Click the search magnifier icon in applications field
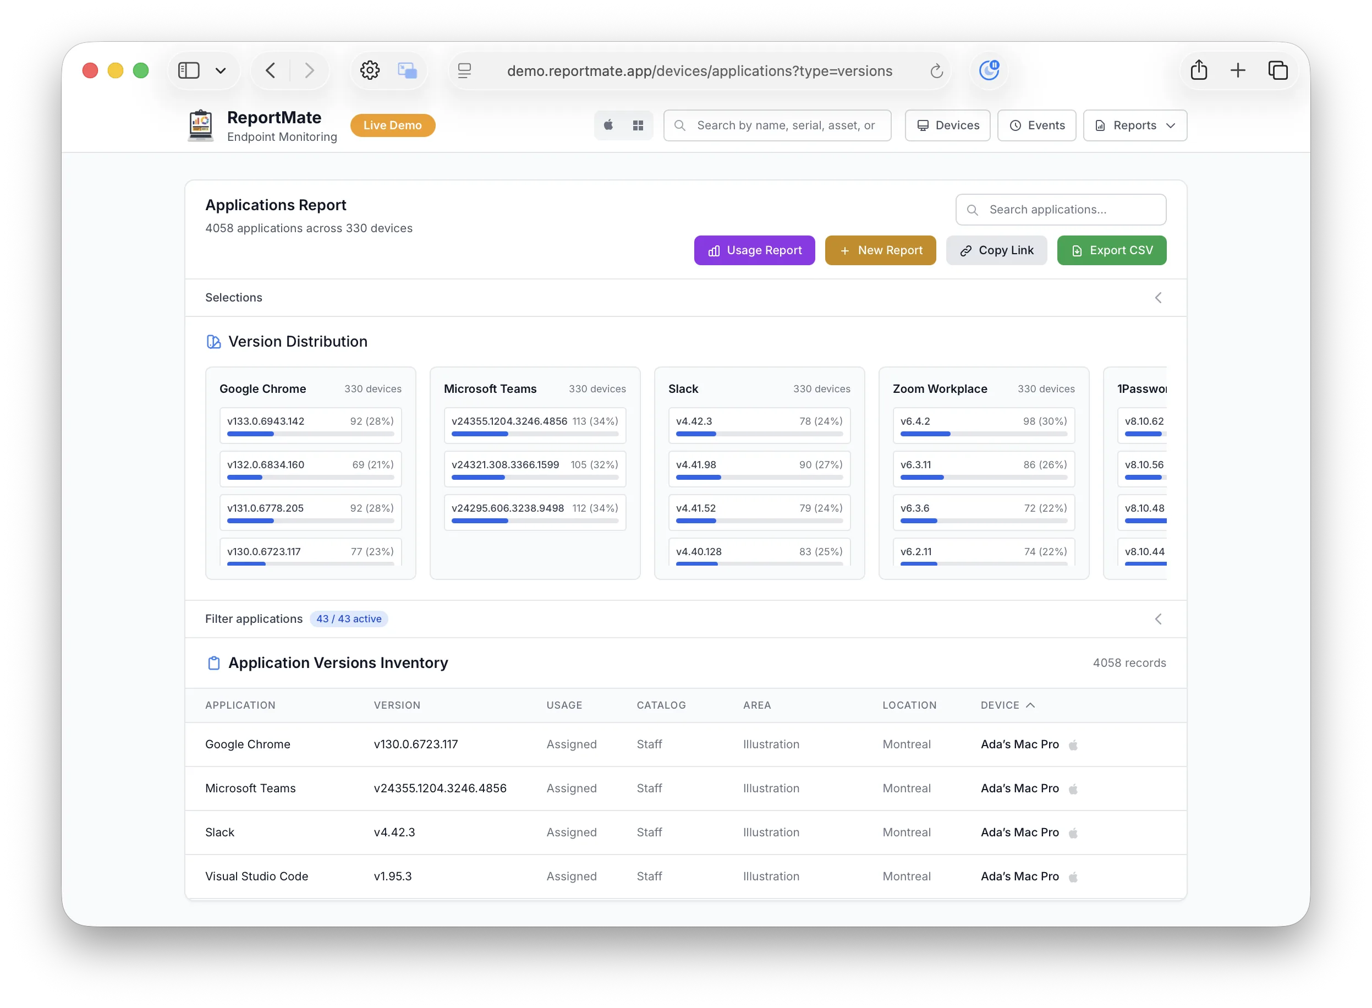Screen dimensions: 1372x1008 [973, 210]
